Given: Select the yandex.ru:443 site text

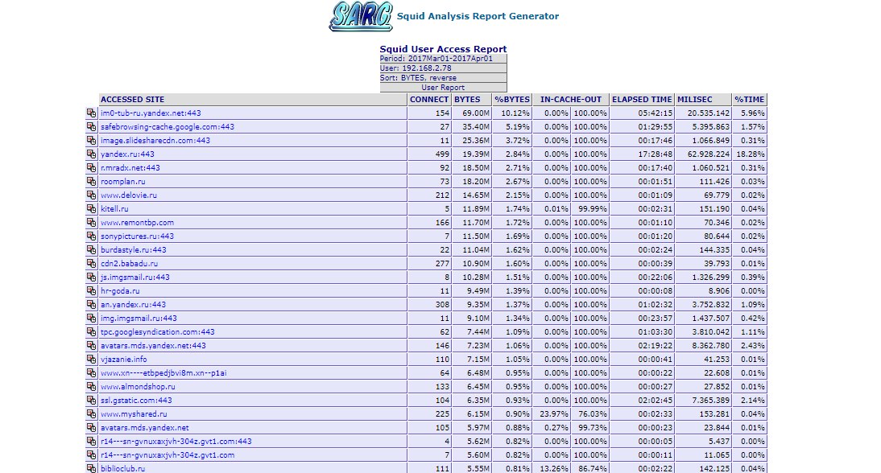Looking at the screenshot, I should 127,154.
